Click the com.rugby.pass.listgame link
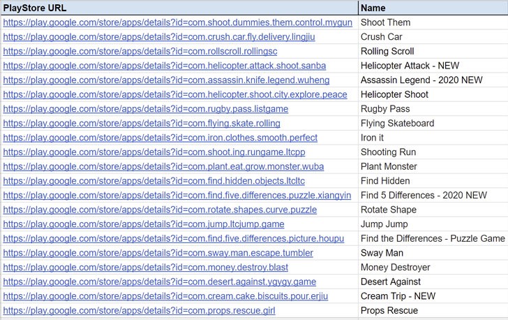 [146, 109]
